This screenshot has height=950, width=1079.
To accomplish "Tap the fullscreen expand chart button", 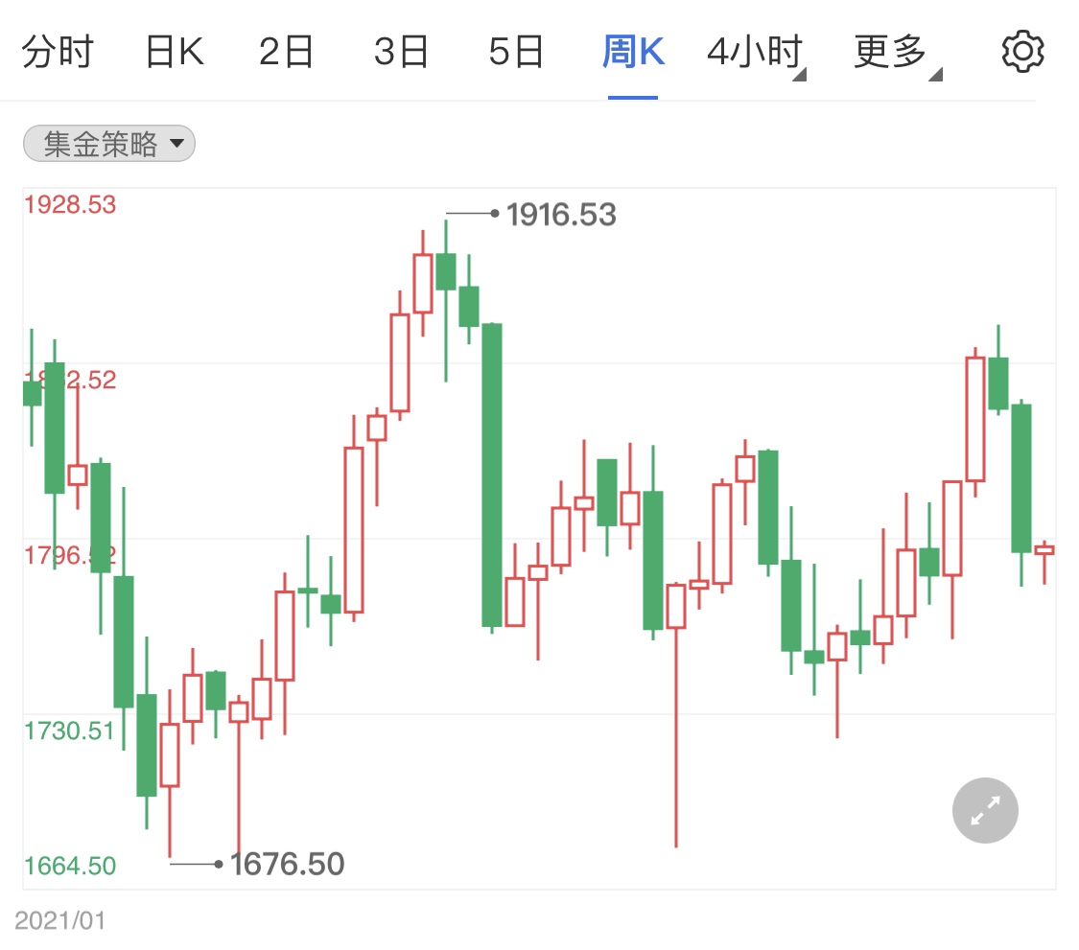I will (x=985, y=810).
